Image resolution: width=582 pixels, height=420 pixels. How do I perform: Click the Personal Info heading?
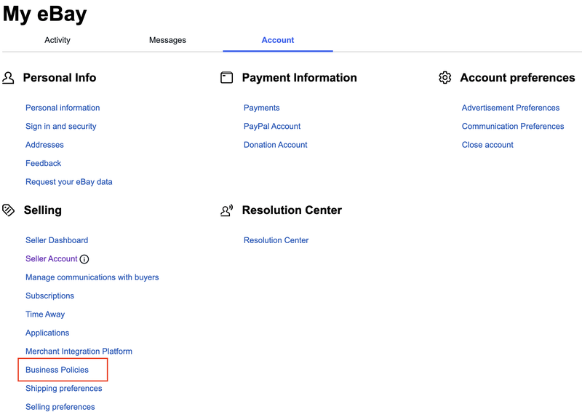coord(60,78)
